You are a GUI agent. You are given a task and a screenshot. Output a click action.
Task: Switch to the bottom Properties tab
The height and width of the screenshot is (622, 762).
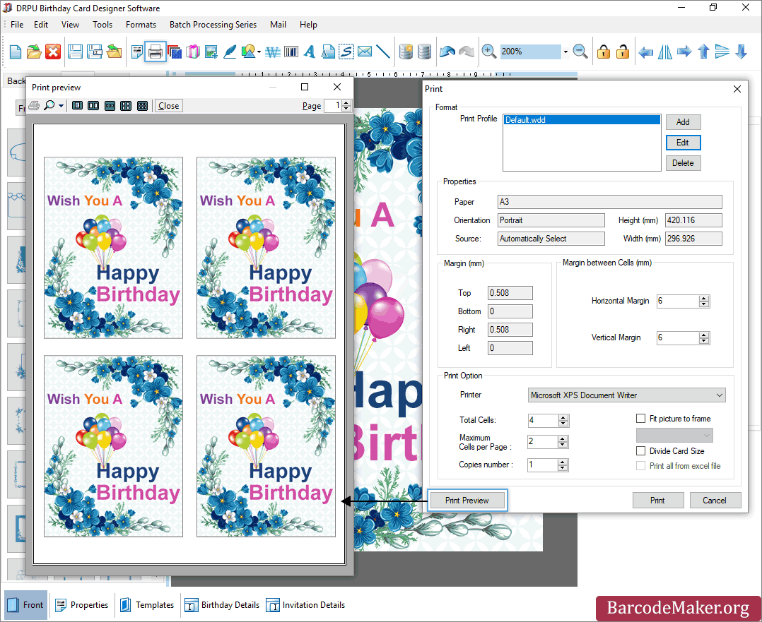(x=82, y=605)
